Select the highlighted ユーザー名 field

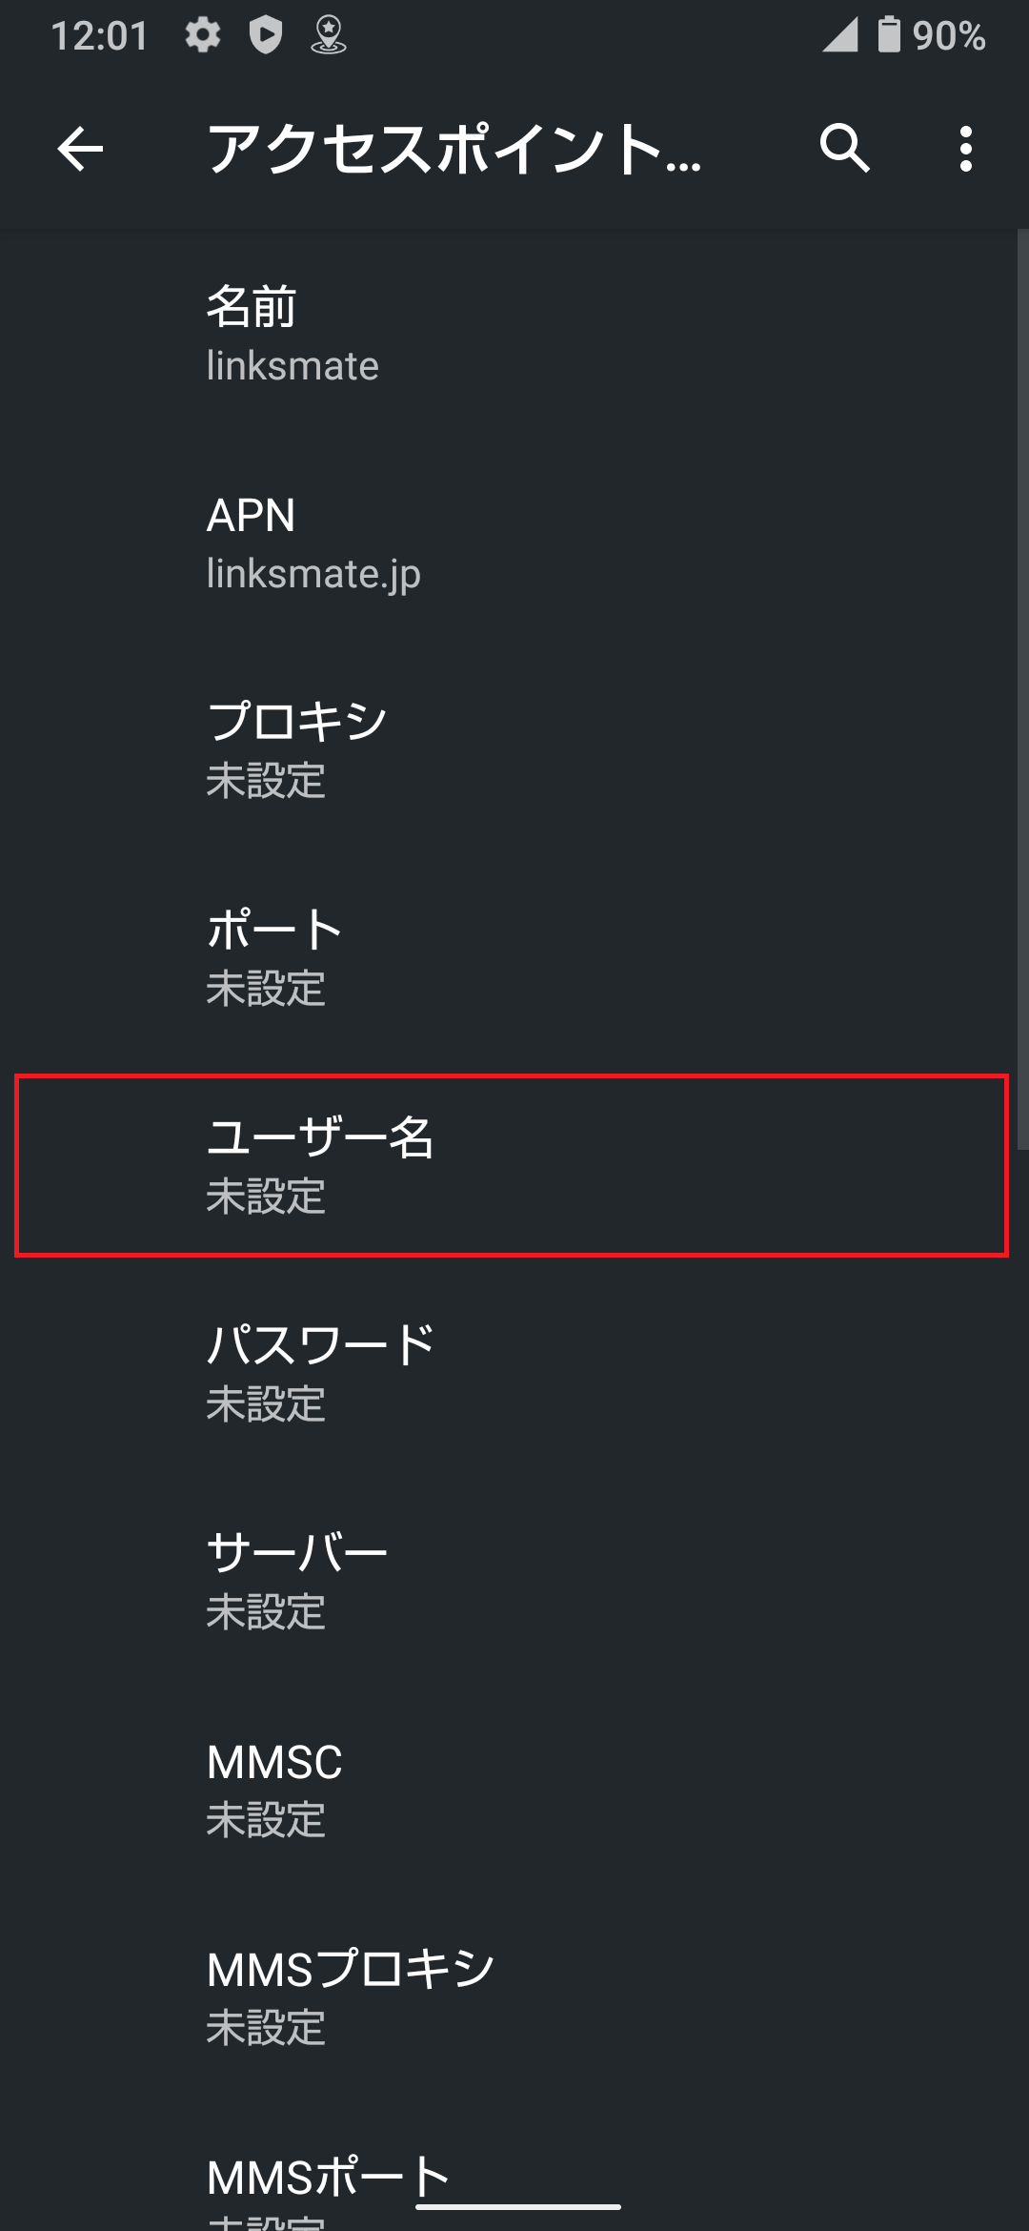click(x=514, y=1165)
